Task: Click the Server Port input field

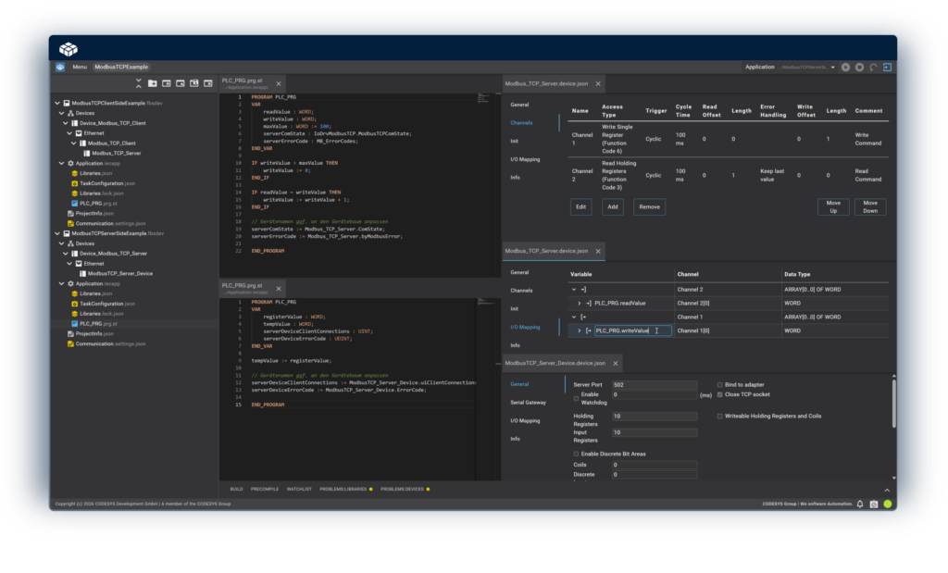Action: [x=655, y=384]
